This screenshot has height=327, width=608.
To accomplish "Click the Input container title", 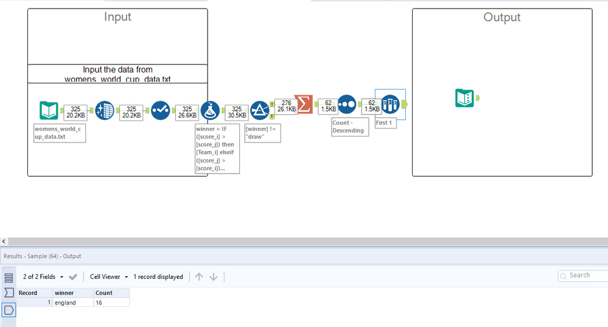I will point(117,16).
